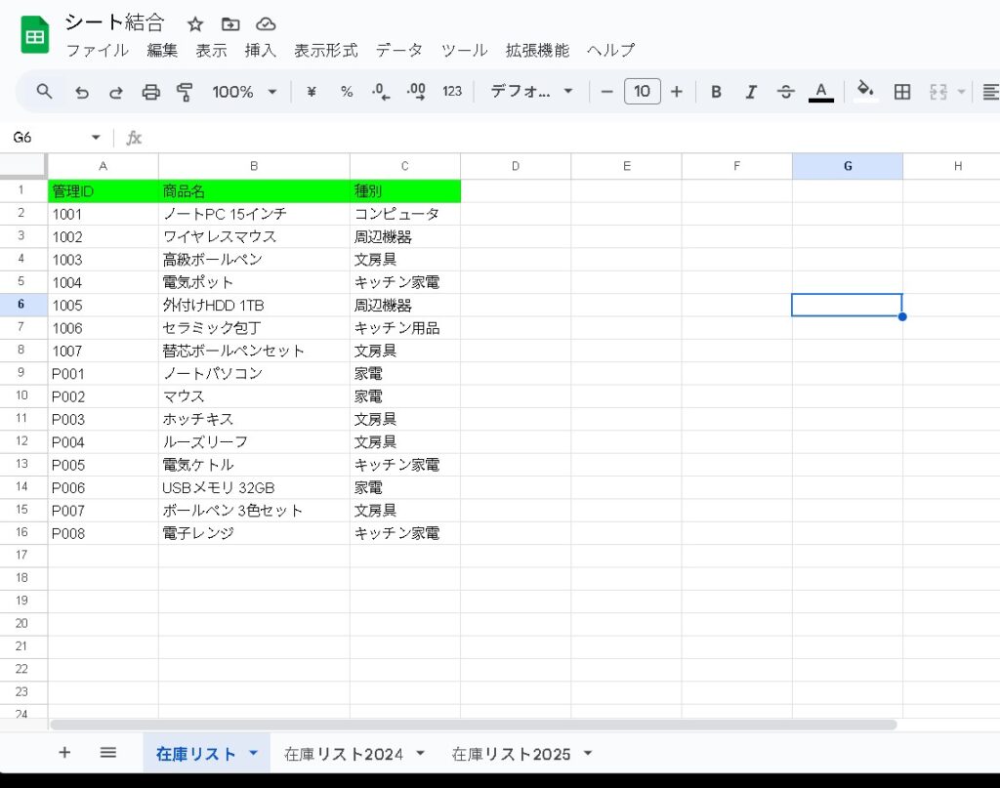Star this spreadsheet document

195,24
